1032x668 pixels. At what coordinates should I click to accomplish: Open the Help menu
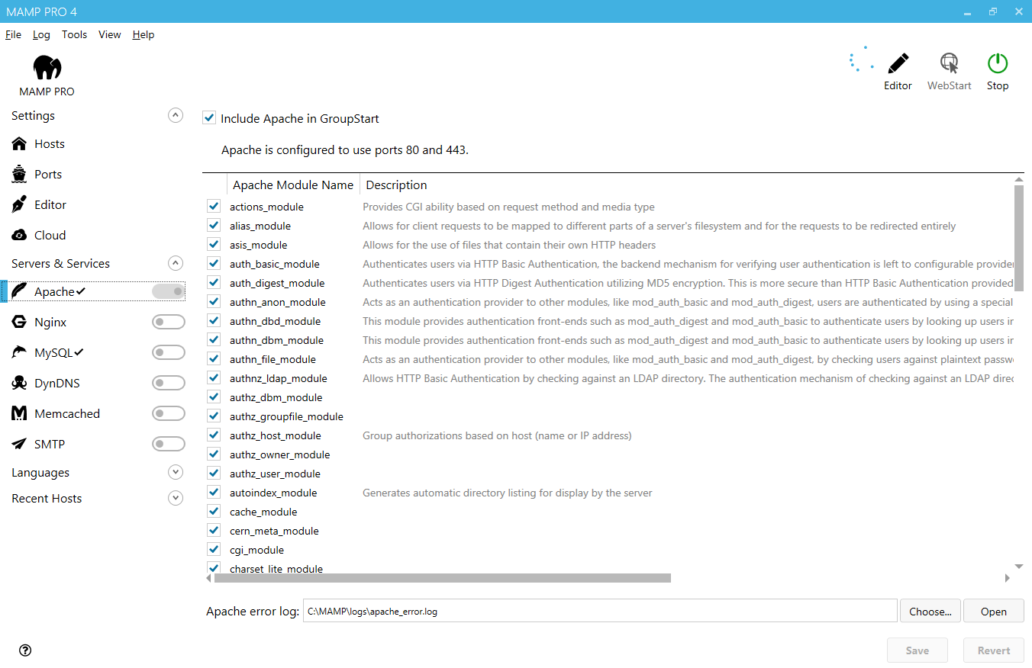click(x=144, y=34)
